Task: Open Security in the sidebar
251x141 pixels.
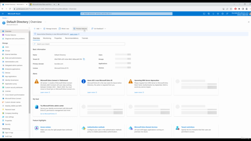Action: [8, 124]
